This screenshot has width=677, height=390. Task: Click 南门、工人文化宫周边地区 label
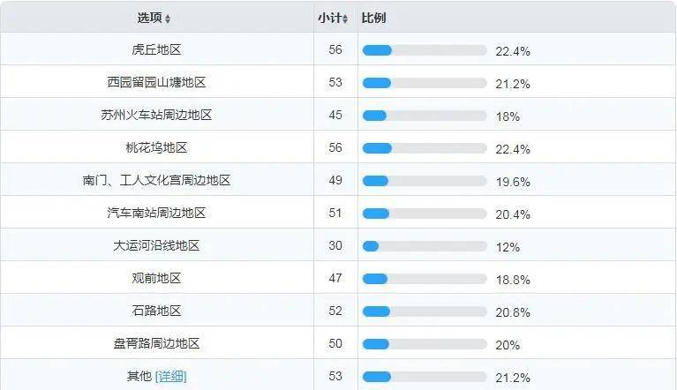pyautogui.click(x=157, y=180)
